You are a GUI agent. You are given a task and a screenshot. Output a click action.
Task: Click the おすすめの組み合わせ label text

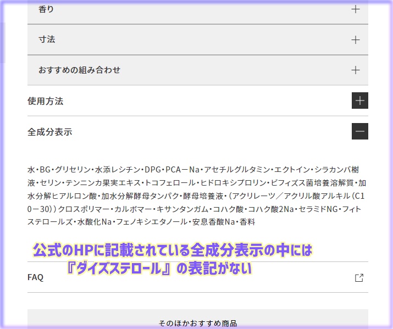click(x=79, y=70)
